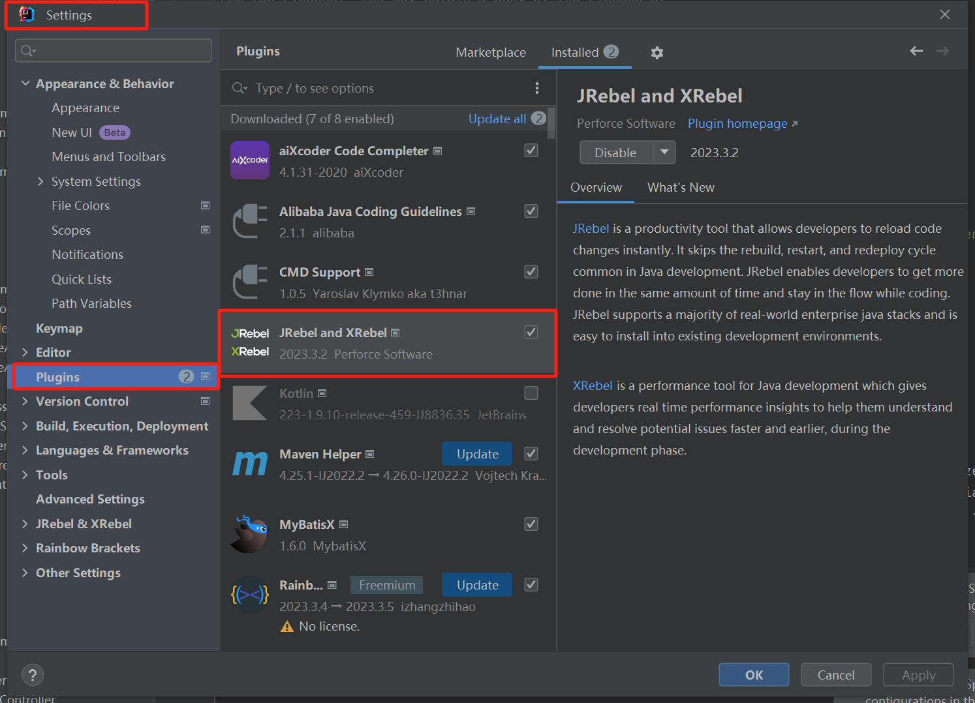Viewport: 975px width, 703px height.
Task: Expand the System Settings node
Action: (x=40, y=181)
